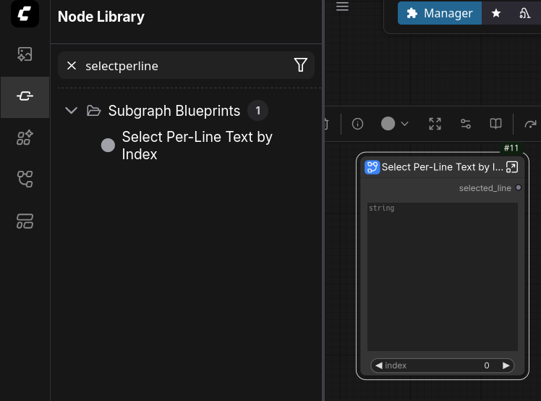
Task: Open the node search filter options
Action: [301, 65]
